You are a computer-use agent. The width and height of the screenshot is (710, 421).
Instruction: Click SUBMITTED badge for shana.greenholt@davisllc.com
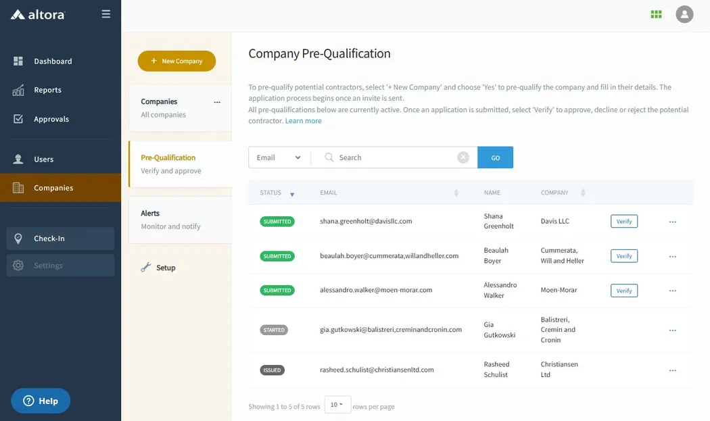click(x=277, y=222)
